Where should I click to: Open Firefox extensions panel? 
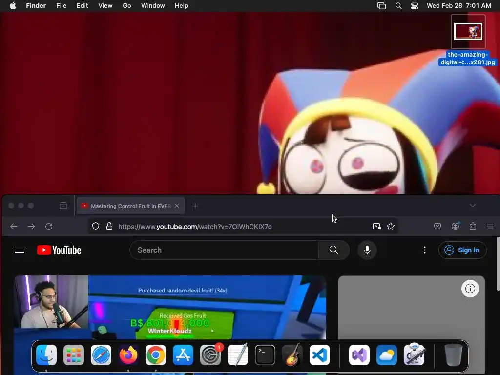coord(473,226)
